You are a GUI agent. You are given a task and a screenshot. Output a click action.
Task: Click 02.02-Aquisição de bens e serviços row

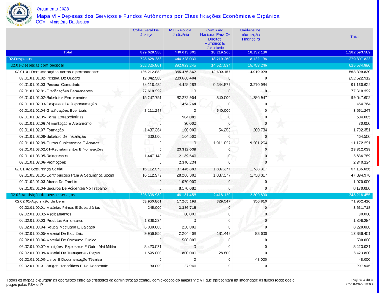click(x=43, y=194)
